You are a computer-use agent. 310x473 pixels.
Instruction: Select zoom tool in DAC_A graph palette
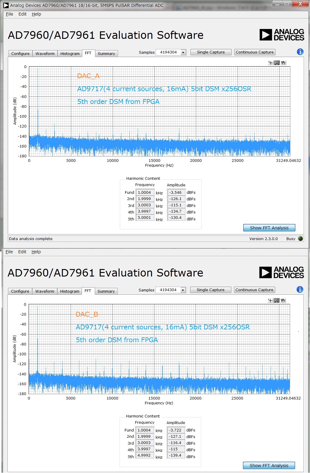[x=277, y=63]
